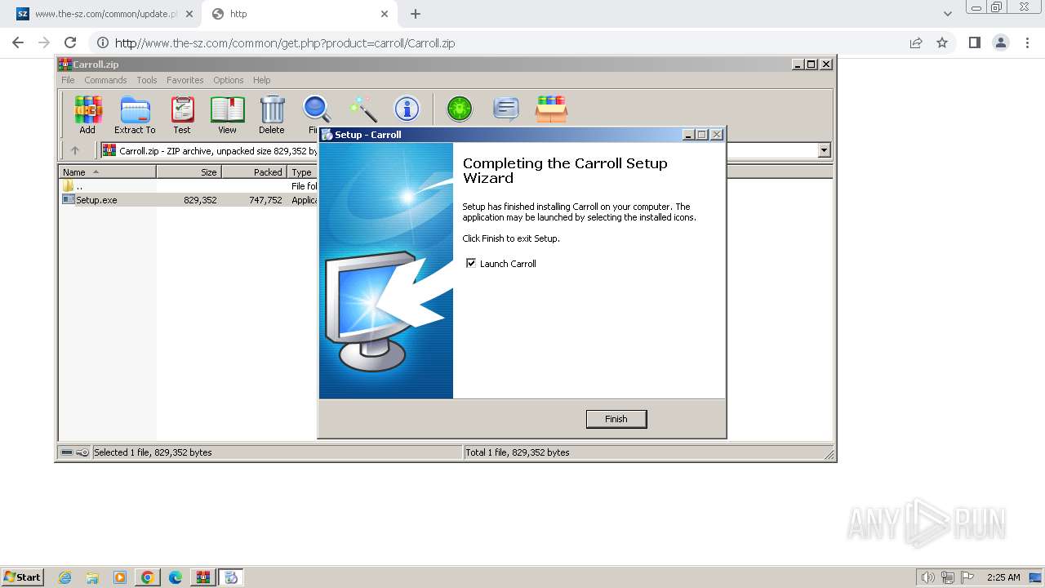Open the Help menu in WinRAR
Viewport: 1045px width, 588px height.
(x=261, y=80)
